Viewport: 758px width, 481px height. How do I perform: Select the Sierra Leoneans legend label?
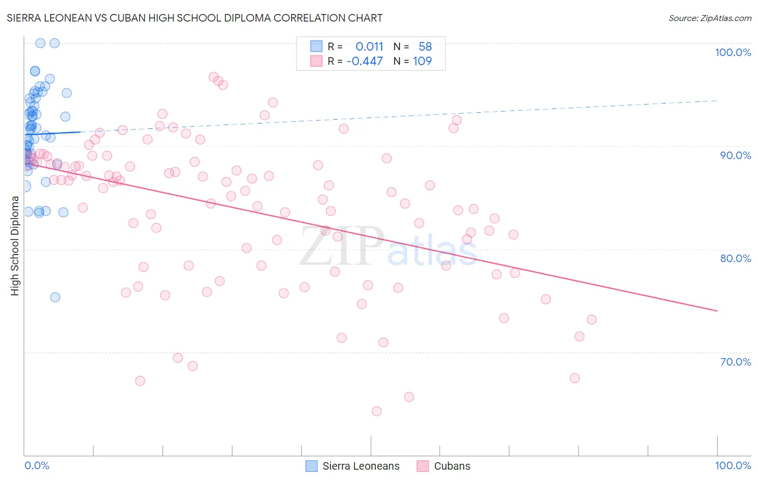coord(361,466)
